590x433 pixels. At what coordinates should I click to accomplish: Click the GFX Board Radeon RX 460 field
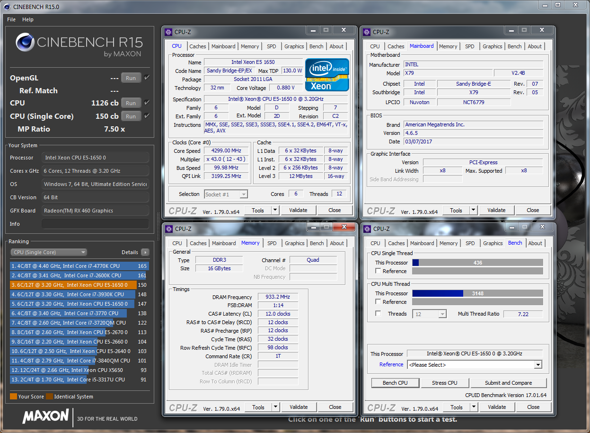tap(95, 211)
